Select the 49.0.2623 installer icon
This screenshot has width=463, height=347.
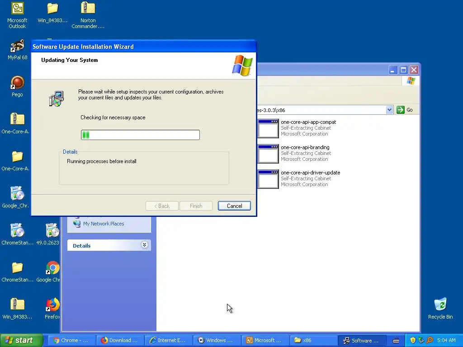pos(52,230)
